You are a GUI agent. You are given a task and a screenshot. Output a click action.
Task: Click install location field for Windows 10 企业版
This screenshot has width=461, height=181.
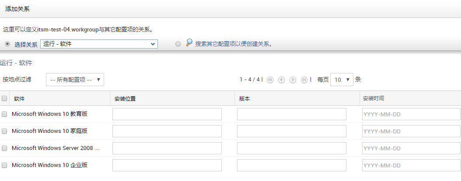pos(167,165)
